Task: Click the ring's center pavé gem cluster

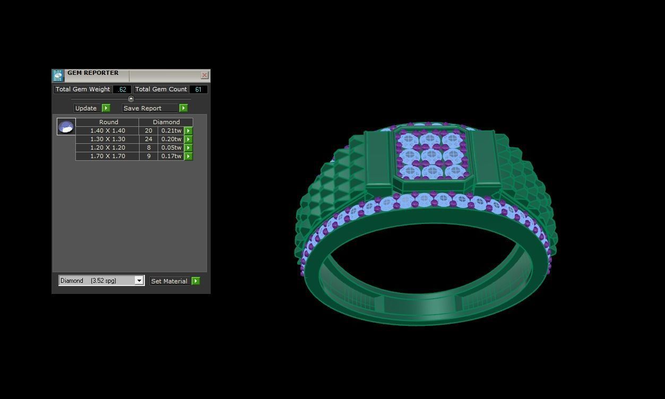Action: [431, 155]
